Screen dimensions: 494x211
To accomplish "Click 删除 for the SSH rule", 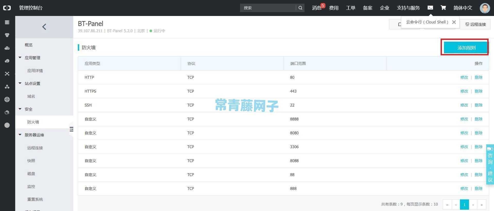I will click(479, 105).
